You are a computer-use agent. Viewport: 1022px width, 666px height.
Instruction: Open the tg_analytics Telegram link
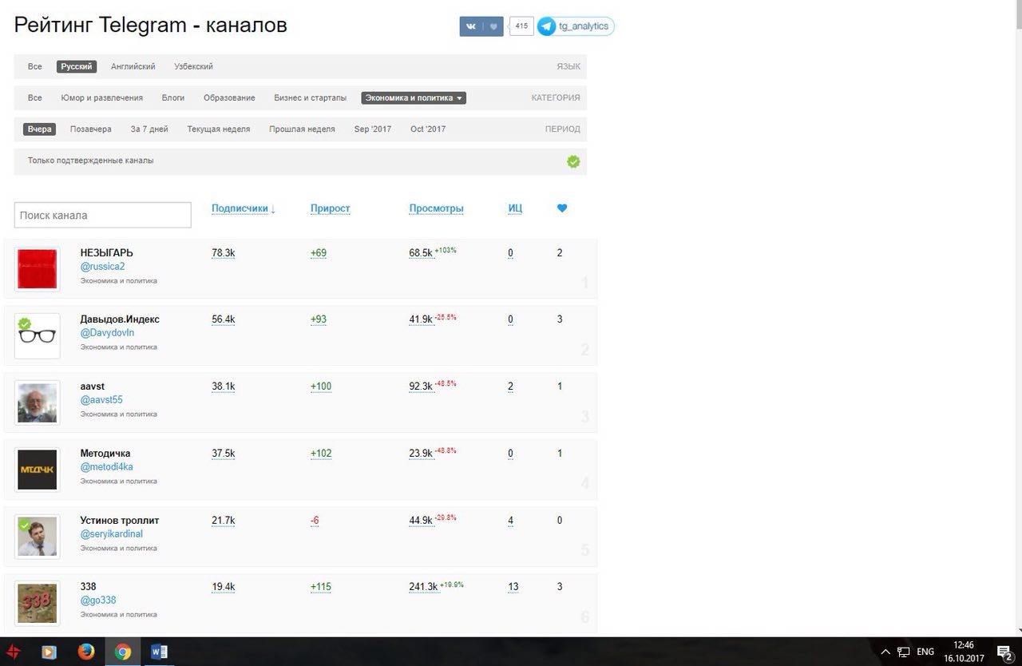(x=576, y=26)
